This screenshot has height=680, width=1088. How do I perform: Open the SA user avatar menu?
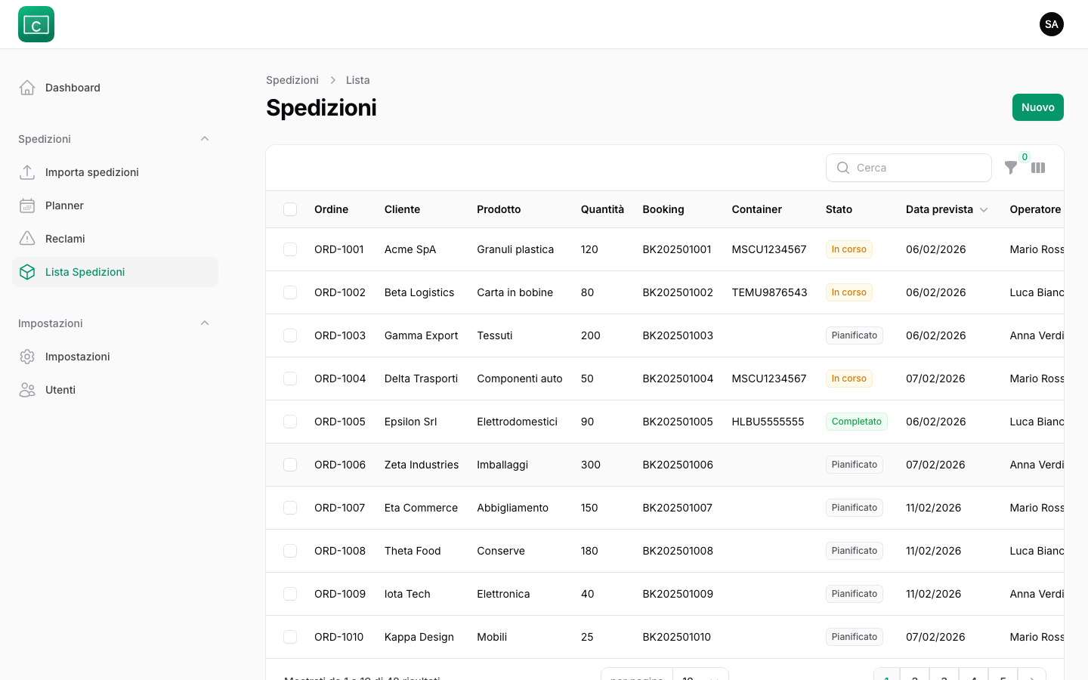(1052, 24)
